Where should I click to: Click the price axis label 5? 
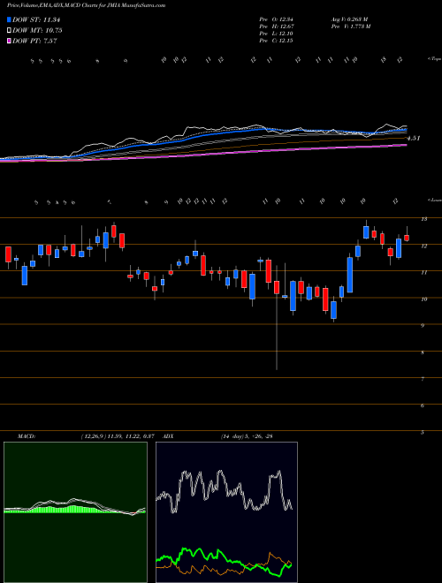(423, 433)
